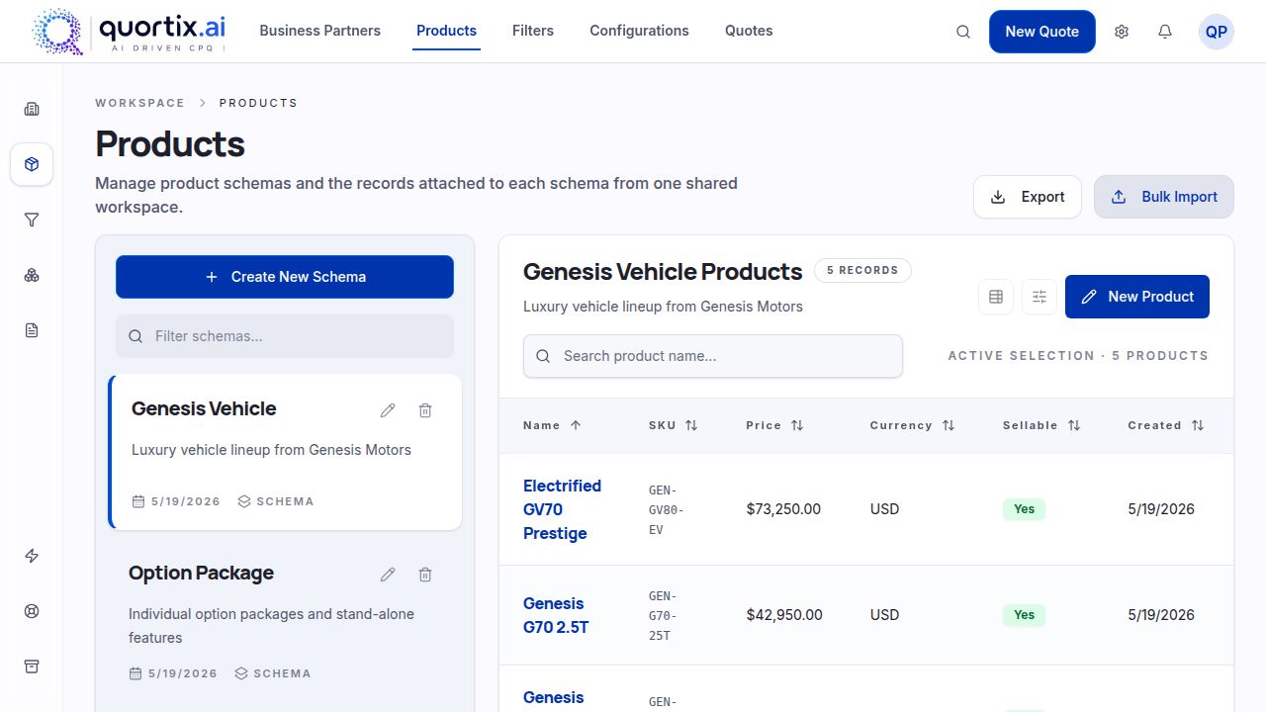Screen dimensions: 1266x712
Task: Select the products cube sidebar icon
Action: [x=32, y=164]
